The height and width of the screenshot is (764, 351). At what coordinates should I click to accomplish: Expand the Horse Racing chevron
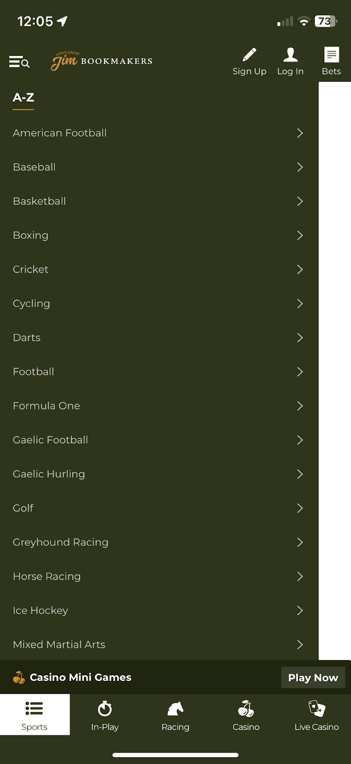tap(300, 576)
